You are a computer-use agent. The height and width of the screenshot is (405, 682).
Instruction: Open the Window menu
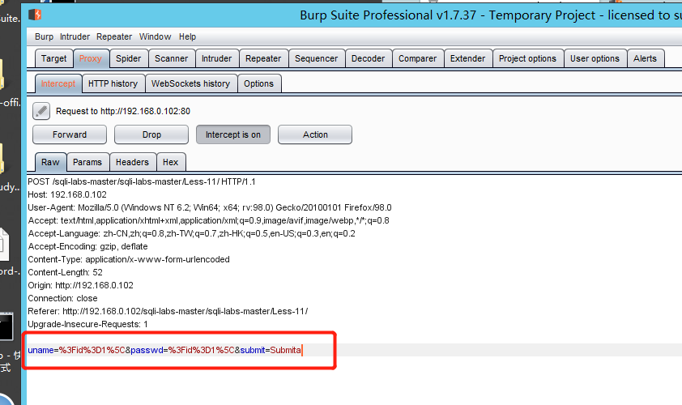pos(155,37)
